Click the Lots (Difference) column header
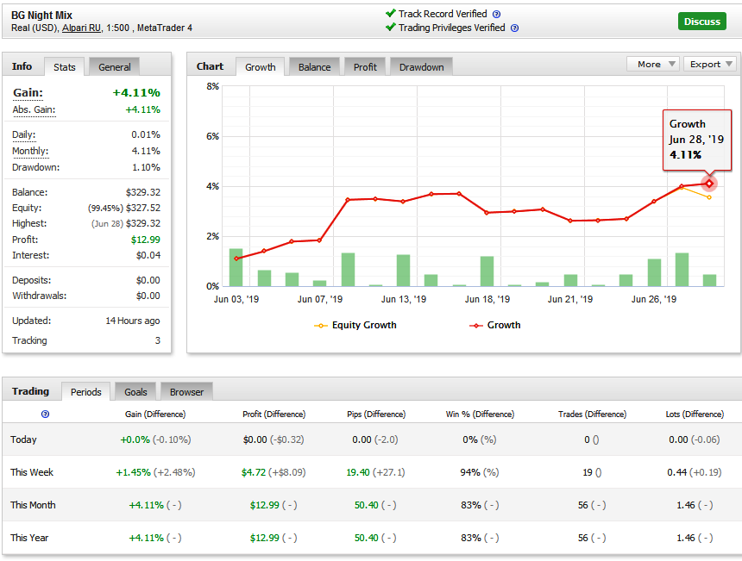742x561 pixels. [x=695, y=414]
